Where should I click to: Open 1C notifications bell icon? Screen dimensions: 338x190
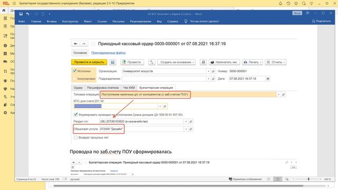(280, 4)
